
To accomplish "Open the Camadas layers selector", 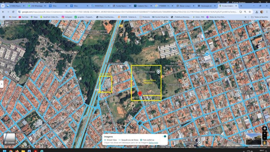I will (9, 139).
